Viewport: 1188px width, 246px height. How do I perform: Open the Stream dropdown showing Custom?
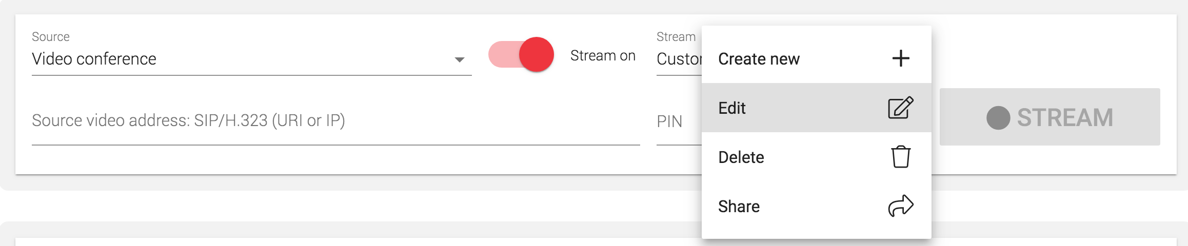(679, 59)
